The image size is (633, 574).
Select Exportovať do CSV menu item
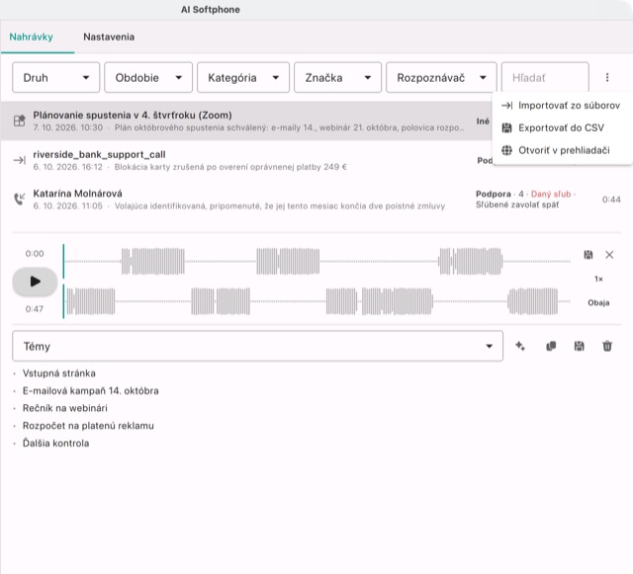(x=561, y=127)
